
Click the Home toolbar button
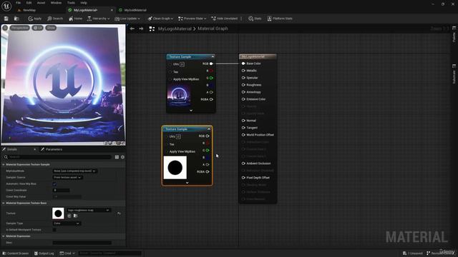[75, 19]
